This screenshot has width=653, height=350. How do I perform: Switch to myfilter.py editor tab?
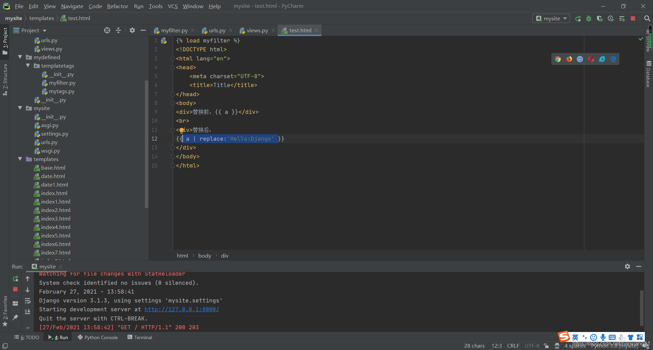[174, 30]
